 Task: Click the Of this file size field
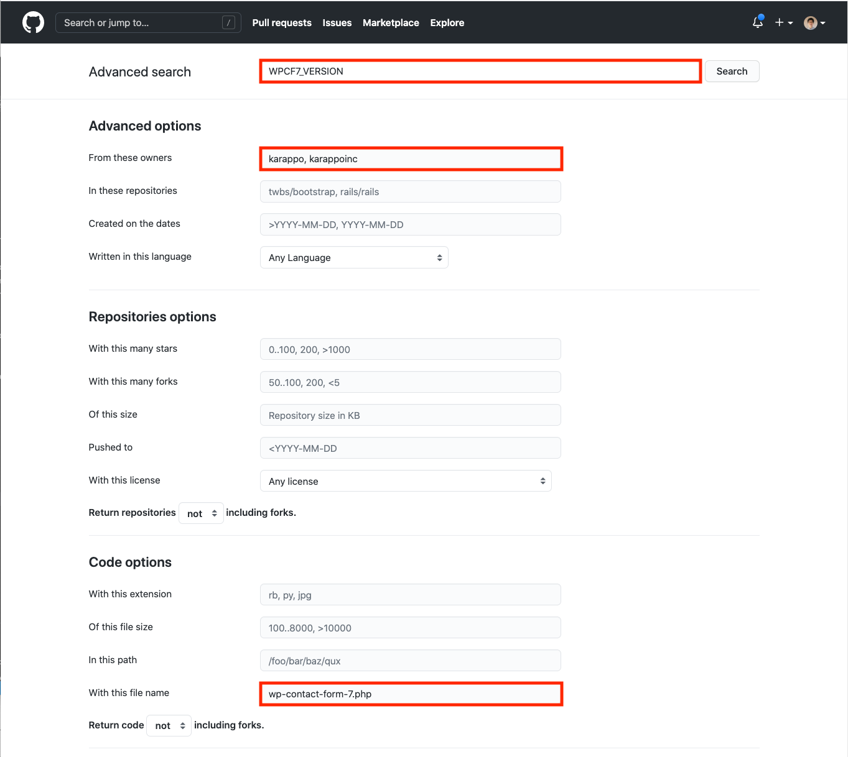[x=411, y=628]
